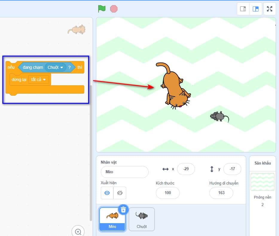This screenshot has height=236, width=279.
Task: Click the y position field
Action: coord(232,169)
